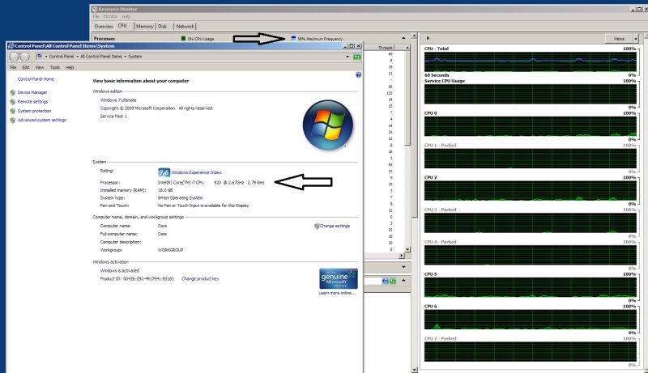This screenshot has width=648, height=373.
Task: Open File menu in System window
Action: click(x=13, y=67)
